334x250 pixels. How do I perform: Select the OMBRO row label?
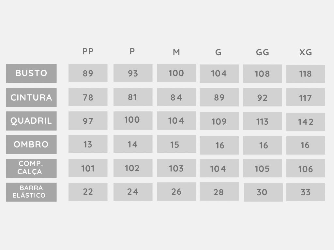pyautogui.click(x=31, y=145)
